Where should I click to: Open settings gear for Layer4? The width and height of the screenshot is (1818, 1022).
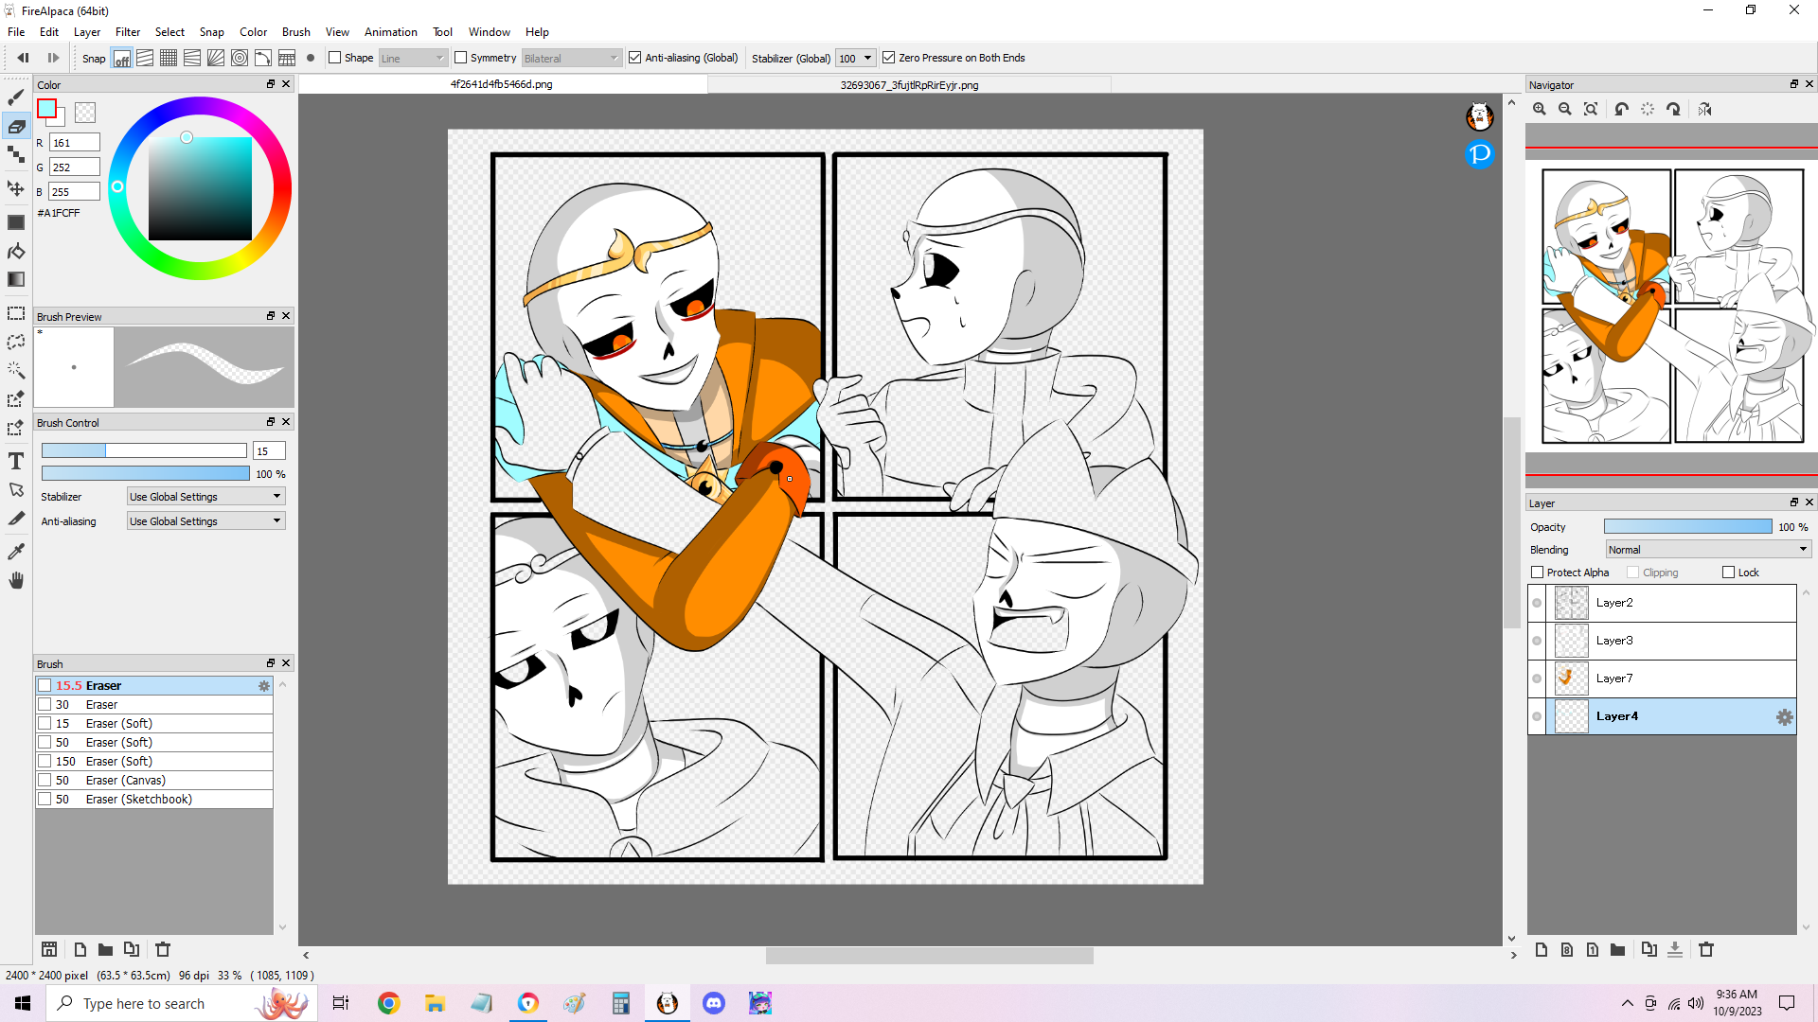pyautogui.click(x=1785, y=717)
